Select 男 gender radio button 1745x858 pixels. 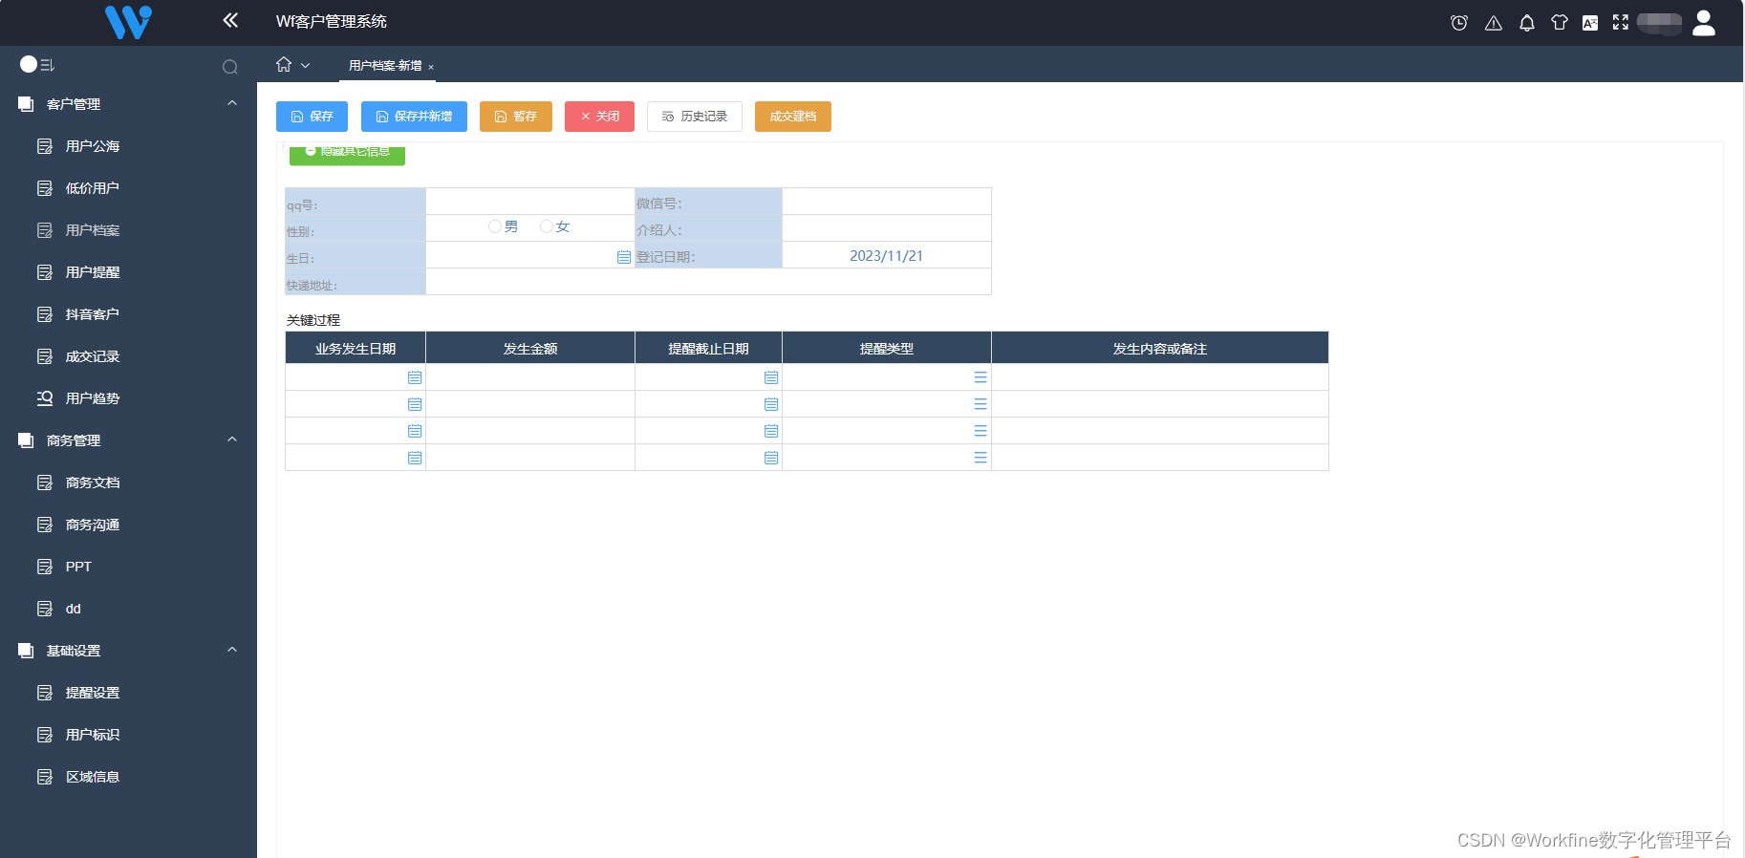point(495,226)
